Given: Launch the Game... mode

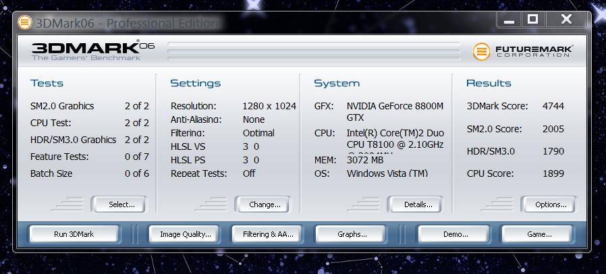Looking at the screenshot, I should [x=536, y=234].
